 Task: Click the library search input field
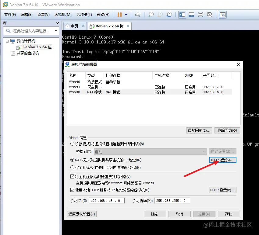point(31,31)
